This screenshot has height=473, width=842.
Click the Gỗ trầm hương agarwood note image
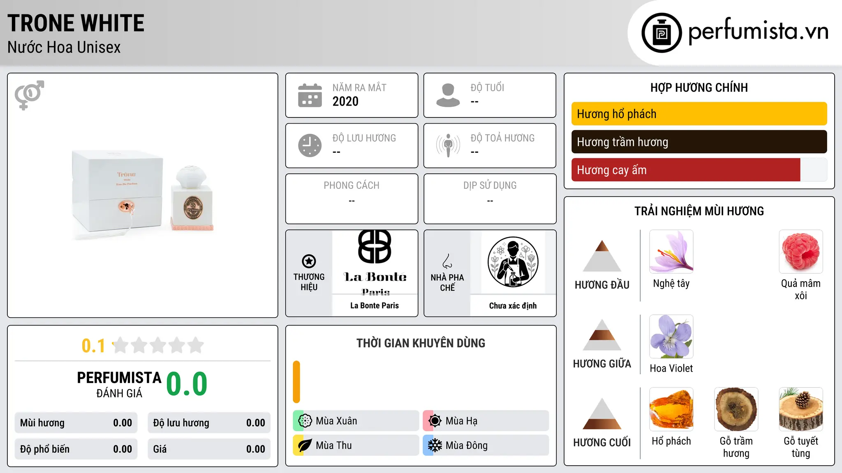736,409
